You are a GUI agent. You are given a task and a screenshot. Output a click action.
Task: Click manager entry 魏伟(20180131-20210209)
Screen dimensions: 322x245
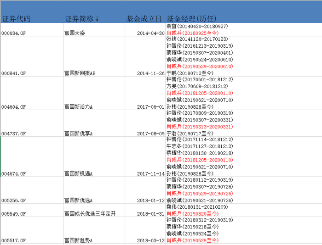click(x=197, y=207)
